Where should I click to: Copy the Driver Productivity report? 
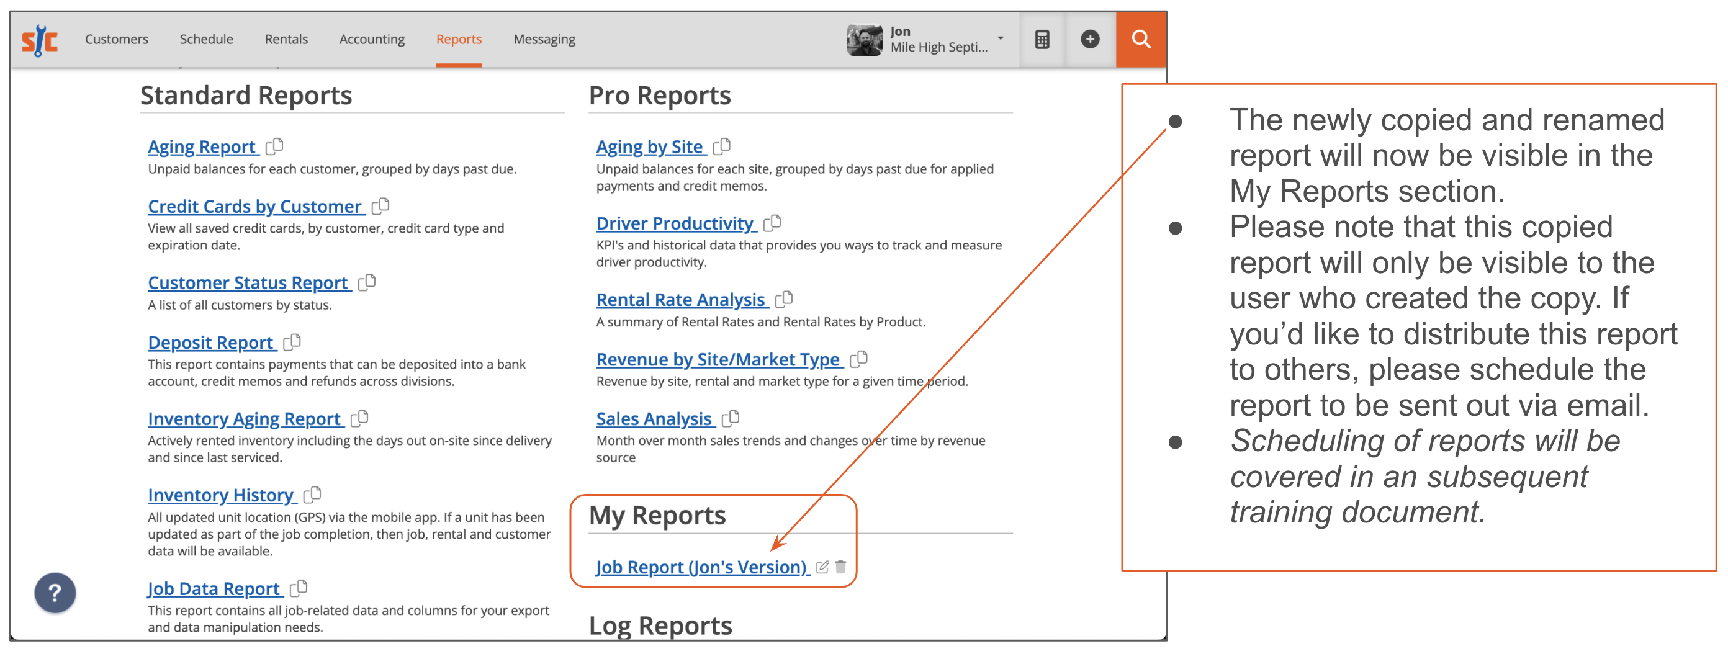(773, 223)
